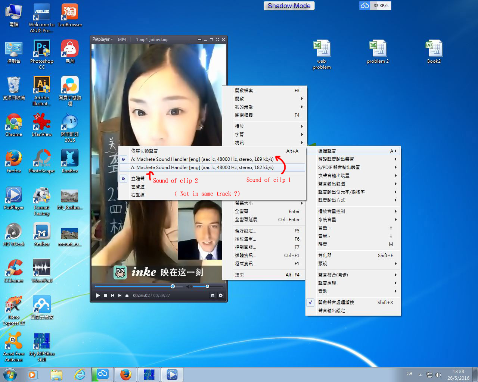Open the HD VDeck desktop shortcut

(14, 234)
